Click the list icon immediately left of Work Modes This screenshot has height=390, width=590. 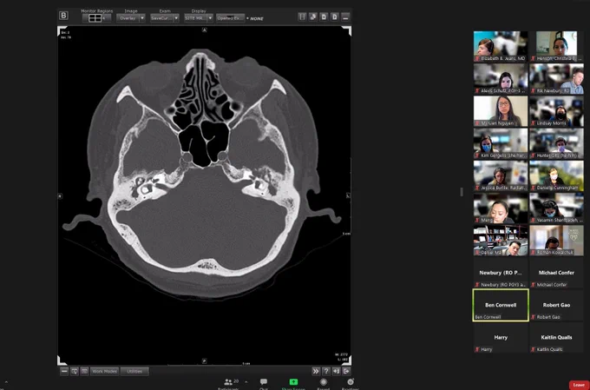[x=85, y=371]
